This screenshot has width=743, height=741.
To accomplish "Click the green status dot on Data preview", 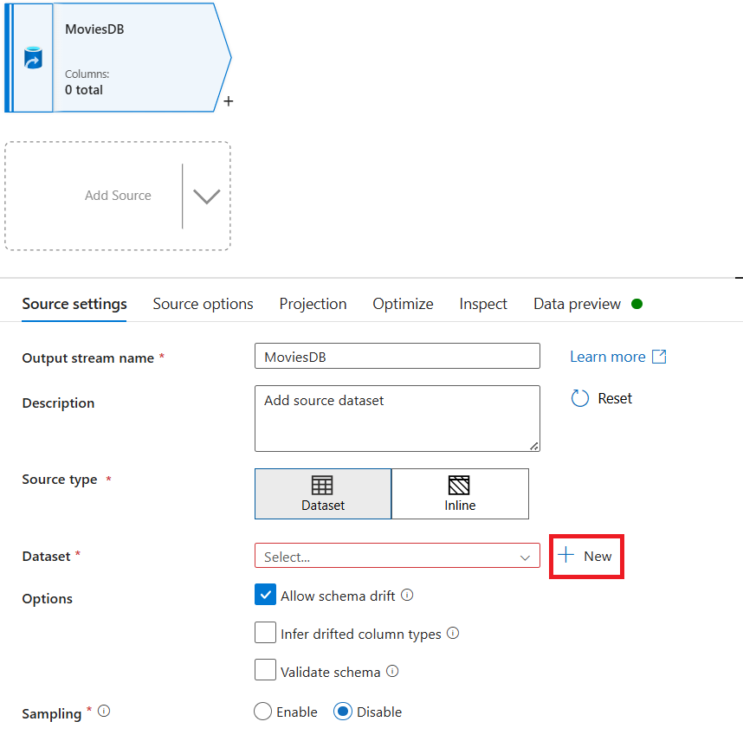I will click(x=637, y=304).
